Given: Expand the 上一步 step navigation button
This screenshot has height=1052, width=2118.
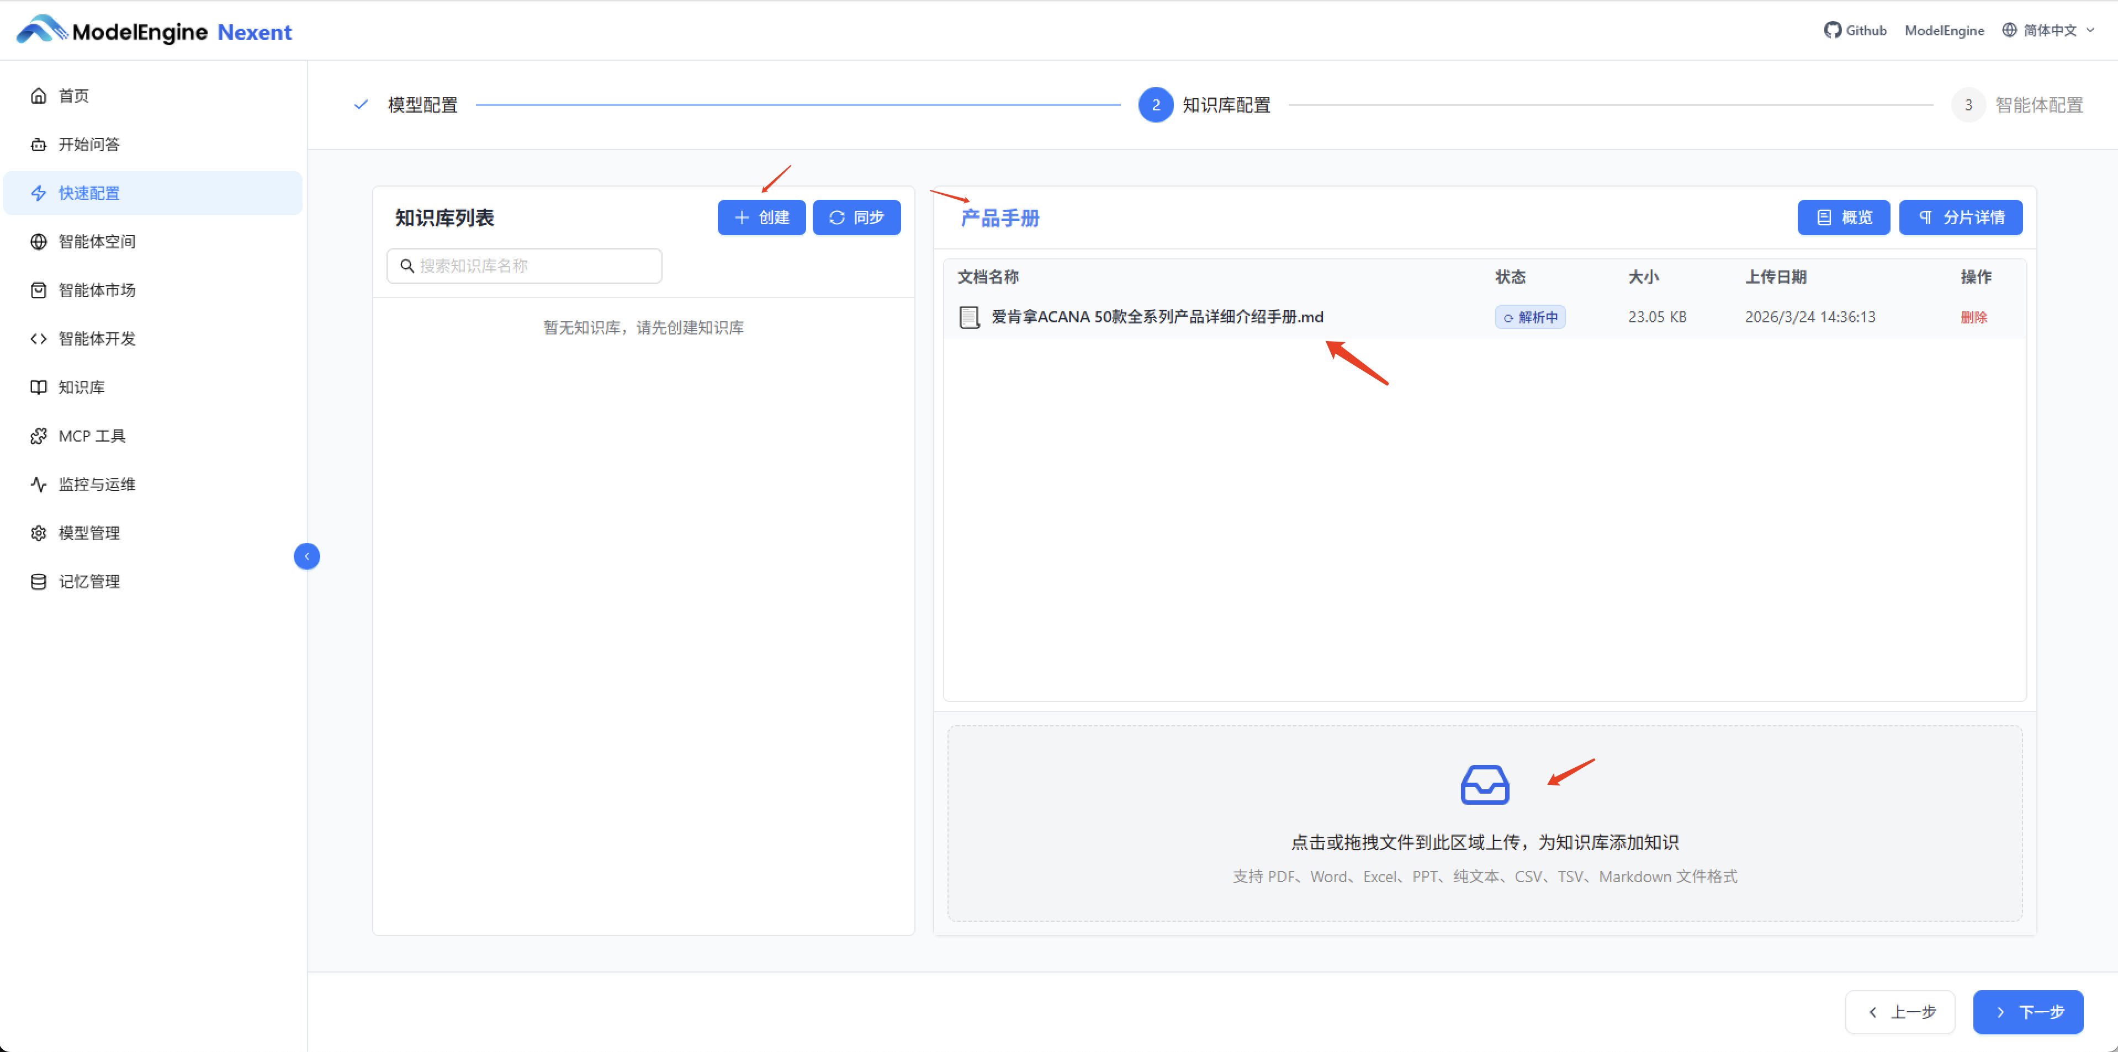Looking at the screenshot, I should [x=1899, y=1012].
